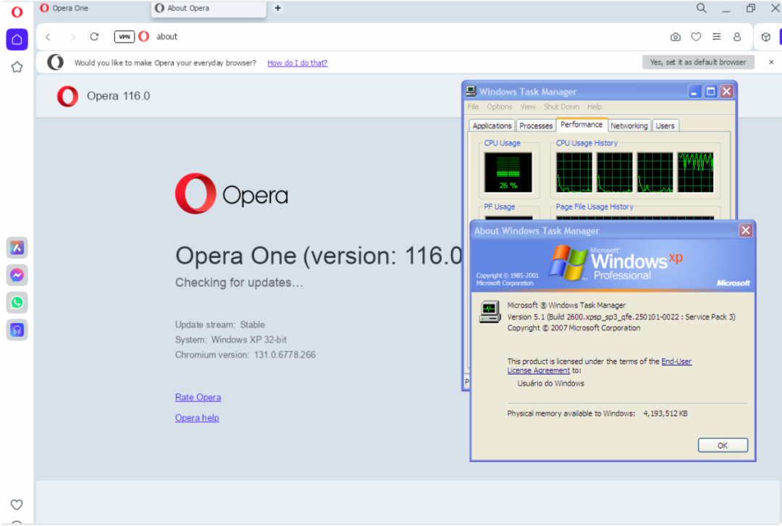Click "Yes, set it as default browser"
This screenshot has width=782, height=526.
click(697, 62)
